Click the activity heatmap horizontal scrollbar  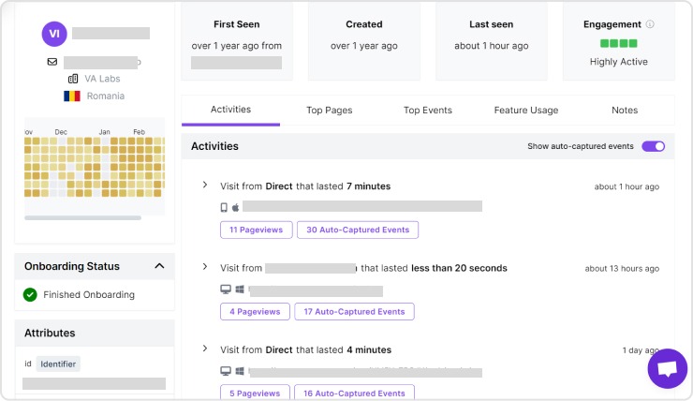click(82, 218)
